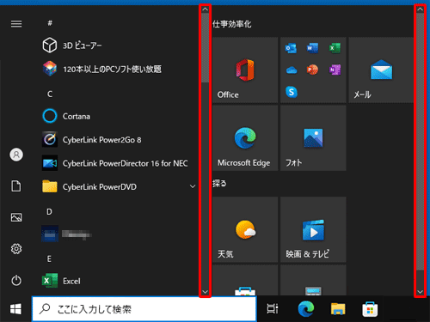
Task: Open Excel in the Office apps tile
Action: tap(335, 48)
